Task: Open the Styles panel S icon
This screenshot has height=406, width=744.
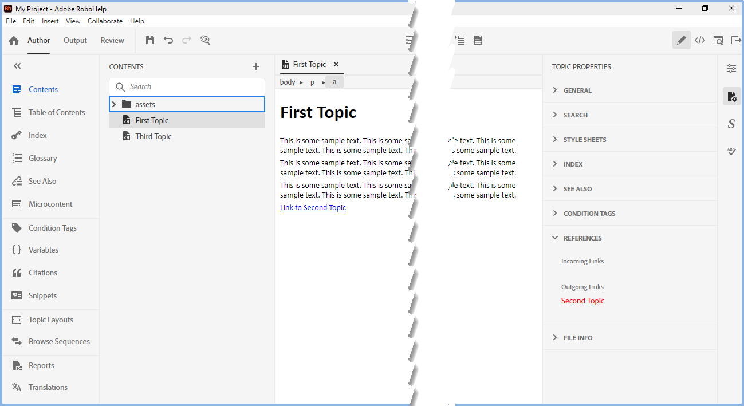Action: [731, 124]
